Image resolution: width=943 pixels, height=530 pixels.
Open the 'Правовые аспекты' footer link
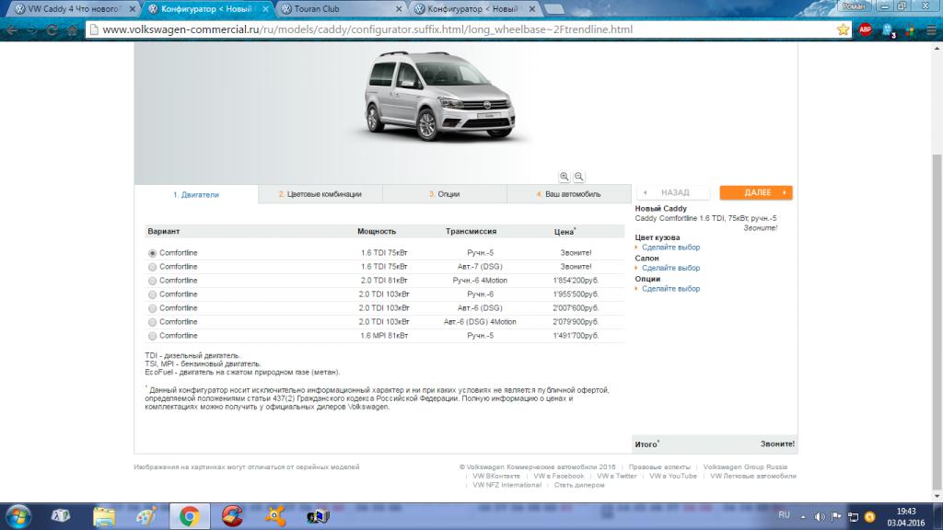tap(659, 467)
